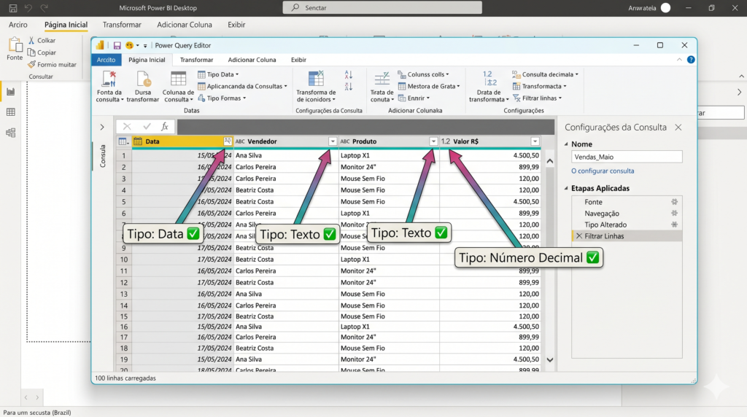Open the Vendedor column filter dropdown
Screen dimensions: 747x417
tap(333, 141)
